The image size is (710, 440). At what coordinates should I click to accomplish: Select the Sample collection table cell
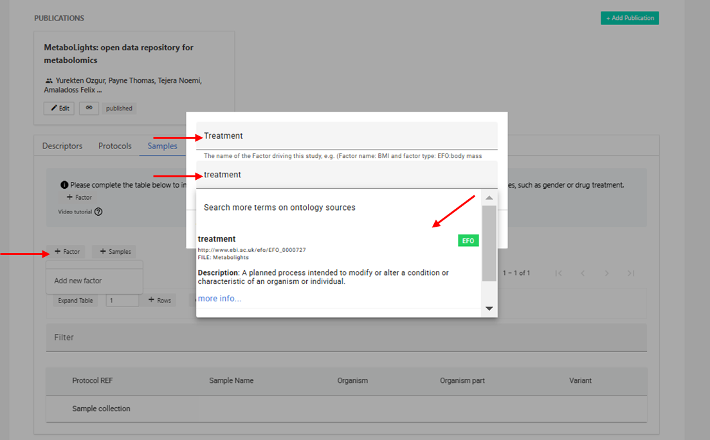click(101, 409)
